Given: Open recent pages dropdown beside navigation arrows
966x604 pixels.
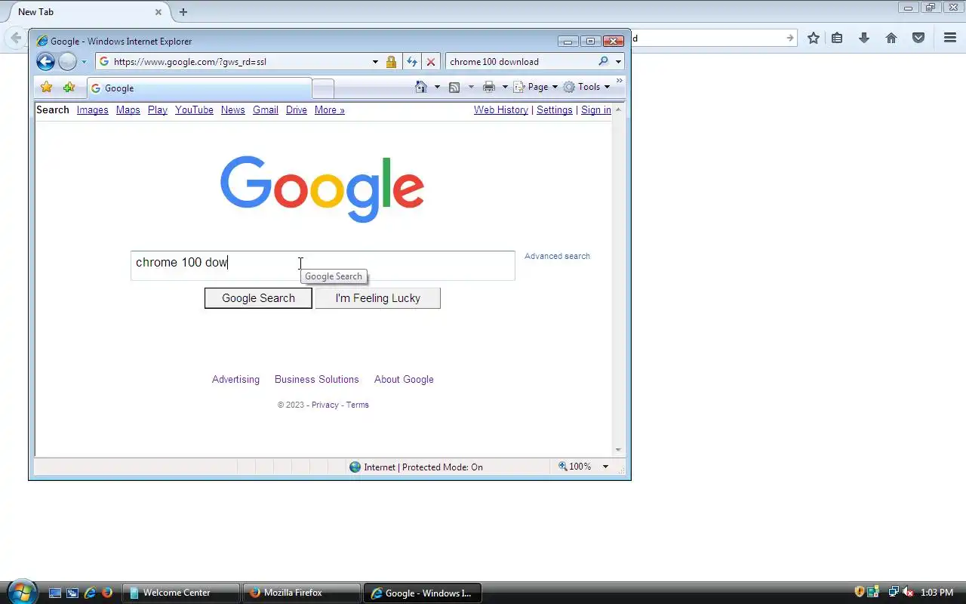Looking at the screenshot, I should (84, 62).
